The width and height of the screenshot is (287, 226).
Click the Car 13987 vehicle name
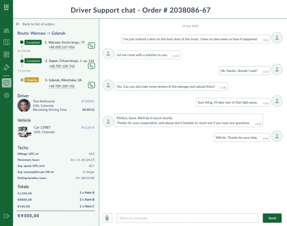pos(42,127)
